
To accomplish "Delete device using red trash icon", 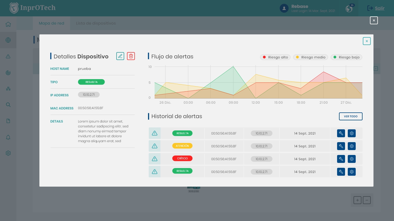I will pos(131,56).
